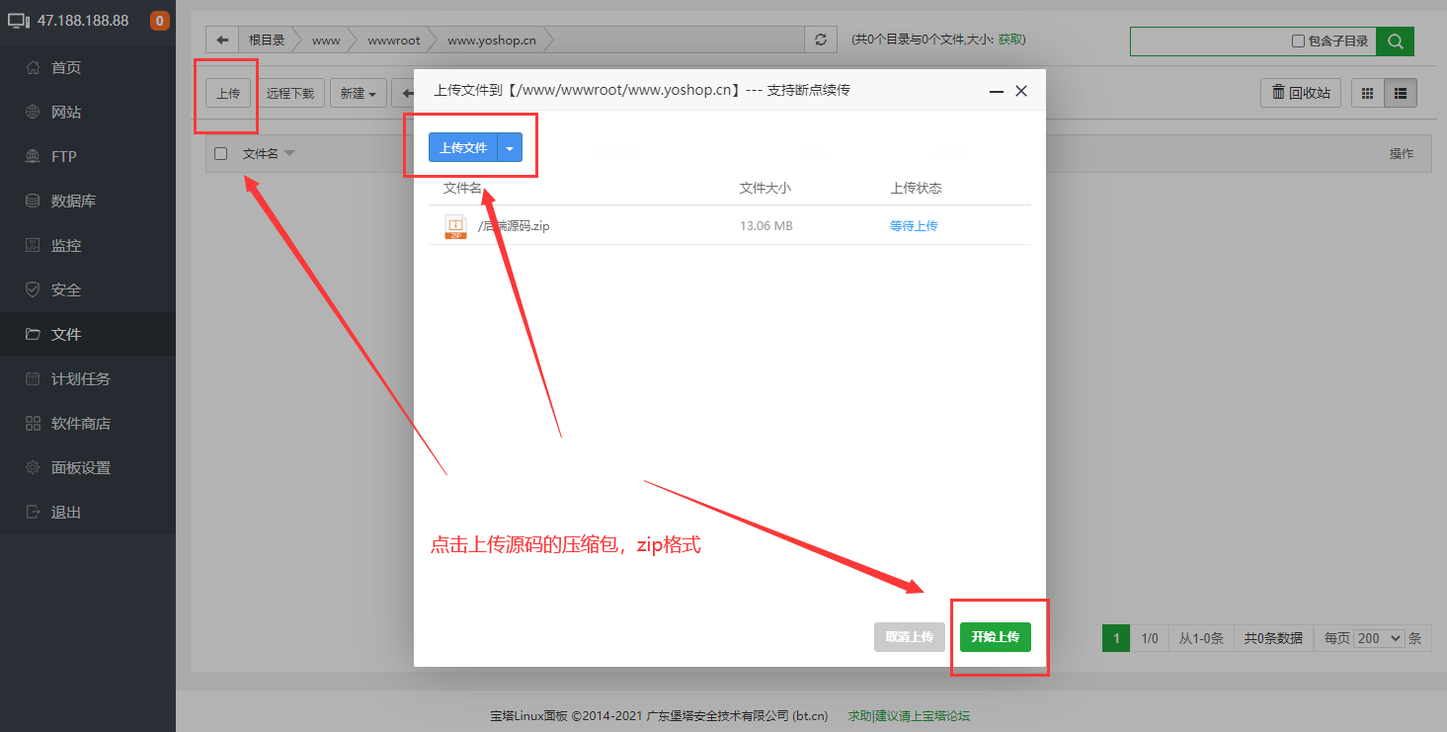Open the per-page 200 dropdown
This screenshot has height=732, width=1447.
pyautogui.click(x=1379, y=638)
